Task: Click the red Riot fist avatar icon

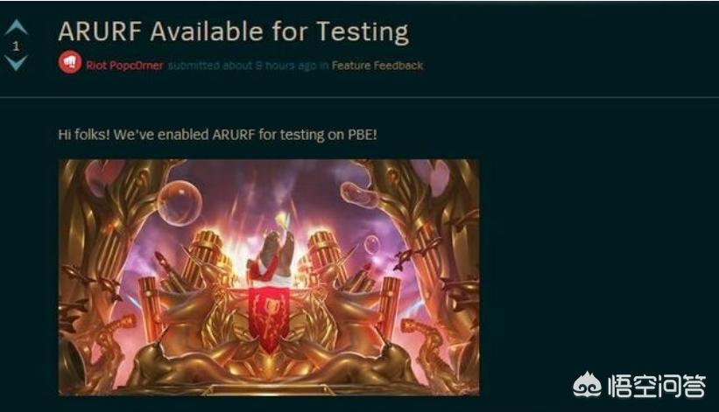Action: click(x=70, y=62)
